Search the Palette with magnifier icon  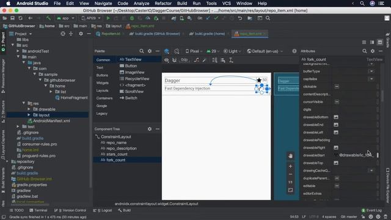(142, 51)
